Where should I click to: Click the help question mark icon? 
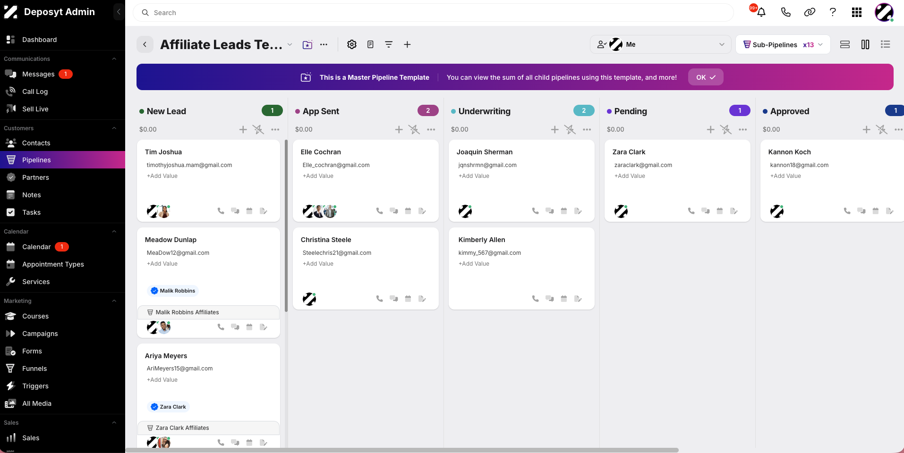833,12
